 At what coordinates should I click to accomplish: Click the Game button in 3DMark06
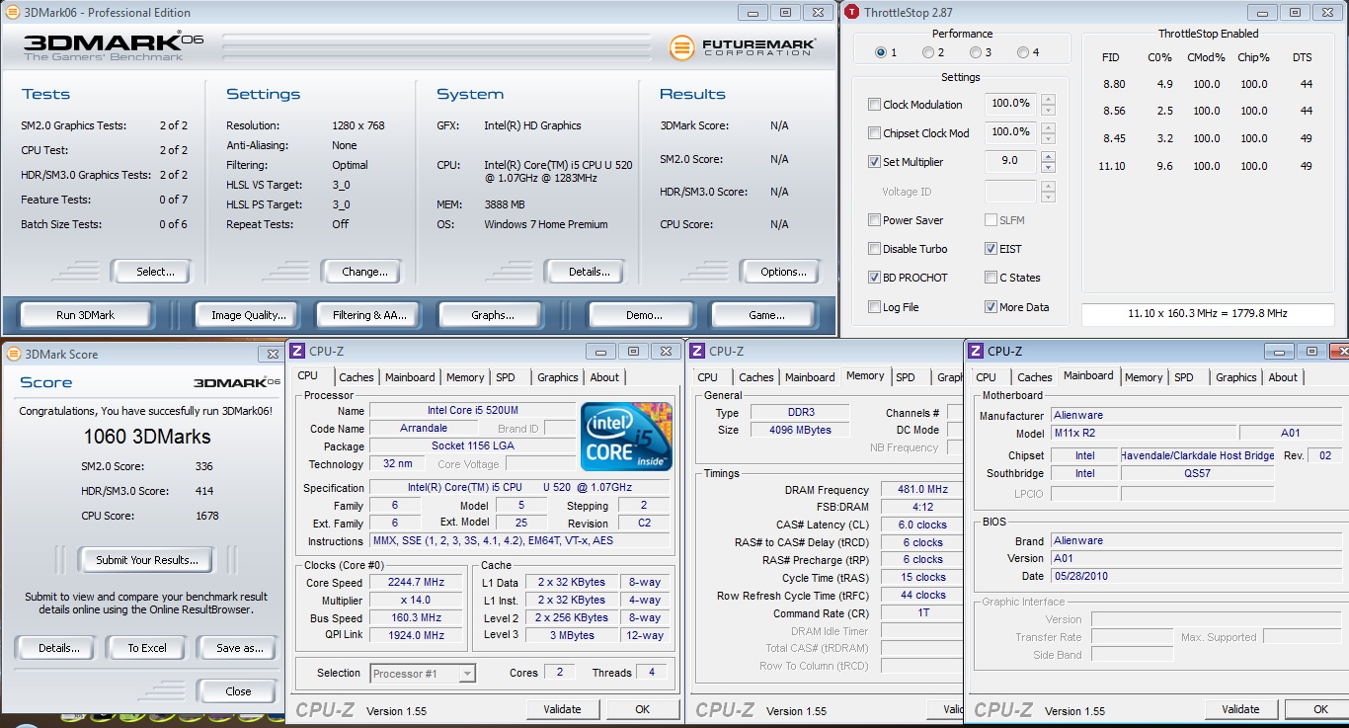pos(766,315)
